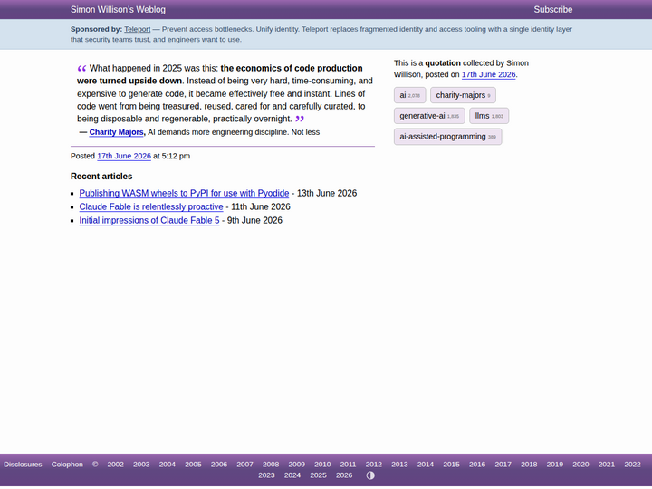Go to the 2002 archive year
Viewport: 652px width, 489px height.
click(115, 465)
